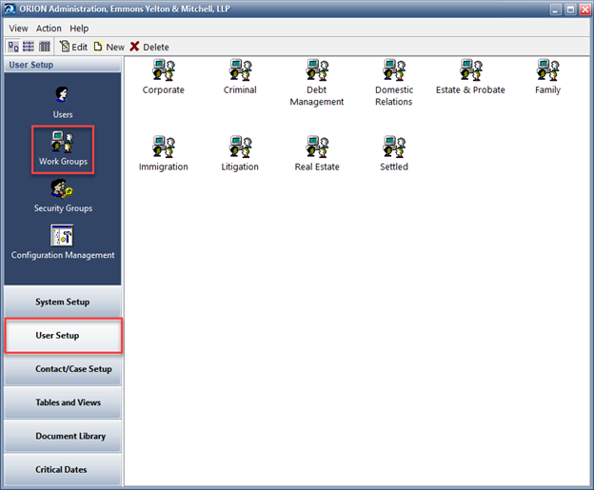Open the Tables and Views panel
The width and height of the screenshot is (594, 490).
tap(63, 402)
